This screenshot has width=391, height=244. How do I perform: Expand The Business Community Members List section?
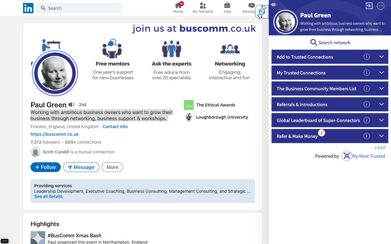[381, 88]
